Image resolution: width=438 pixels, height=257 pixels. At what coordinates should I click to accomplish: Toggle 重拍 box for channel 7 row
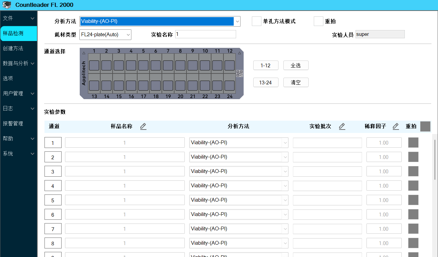(413, 229)
